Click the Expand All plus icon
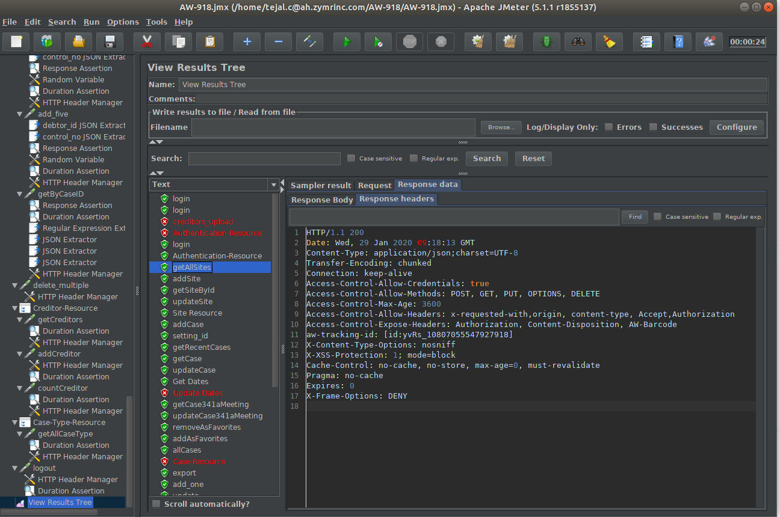Screen dimensions: 780x517 tap(247, 41)
